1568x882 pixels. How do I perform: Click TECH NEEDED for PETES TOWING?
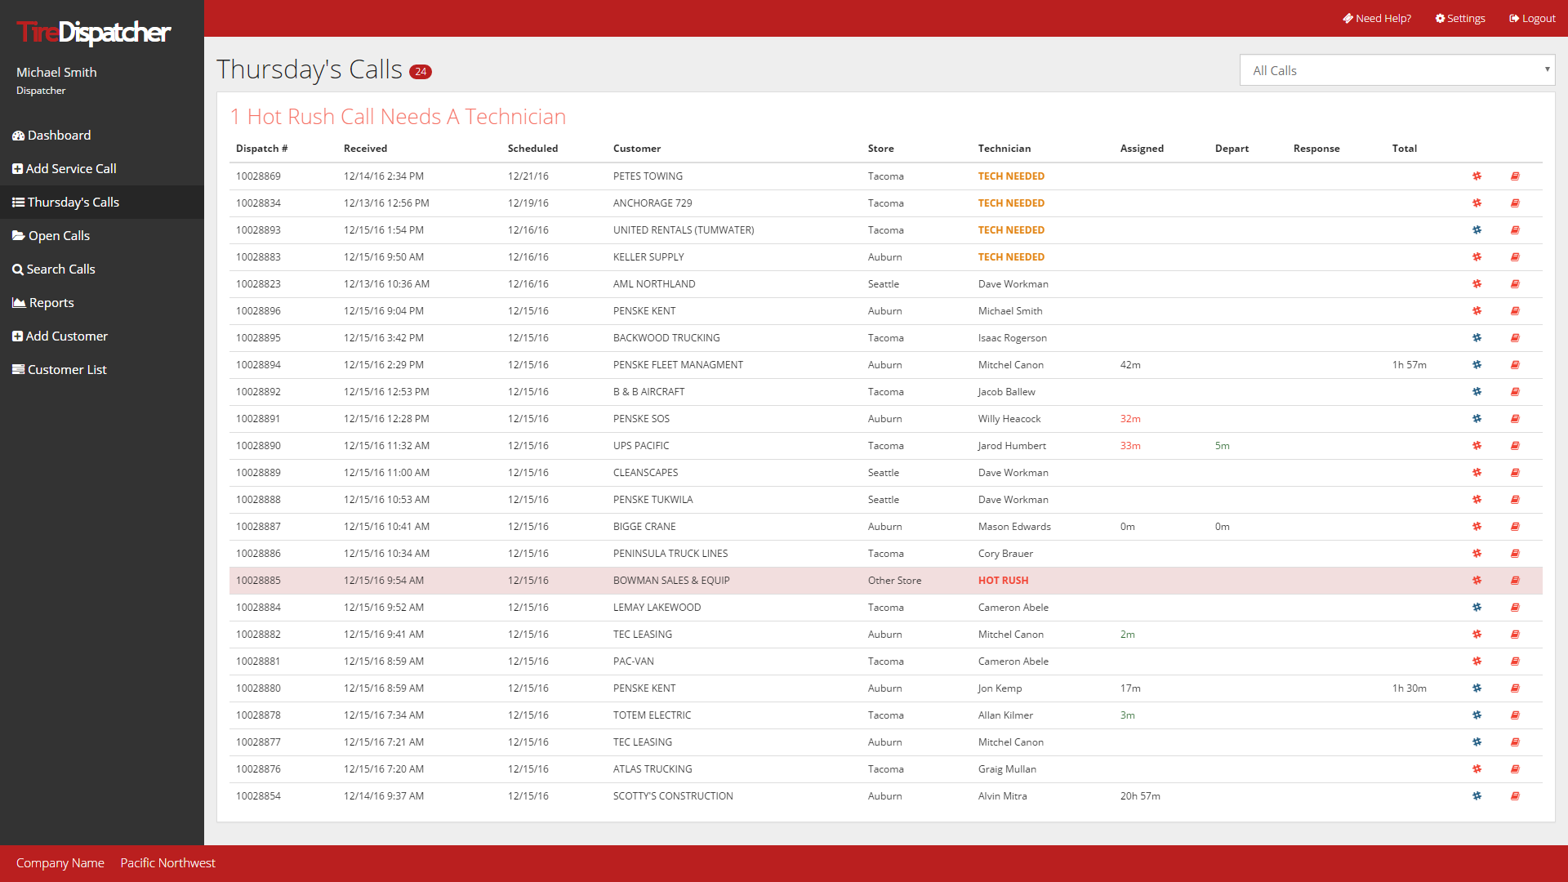coord(1011,176)
